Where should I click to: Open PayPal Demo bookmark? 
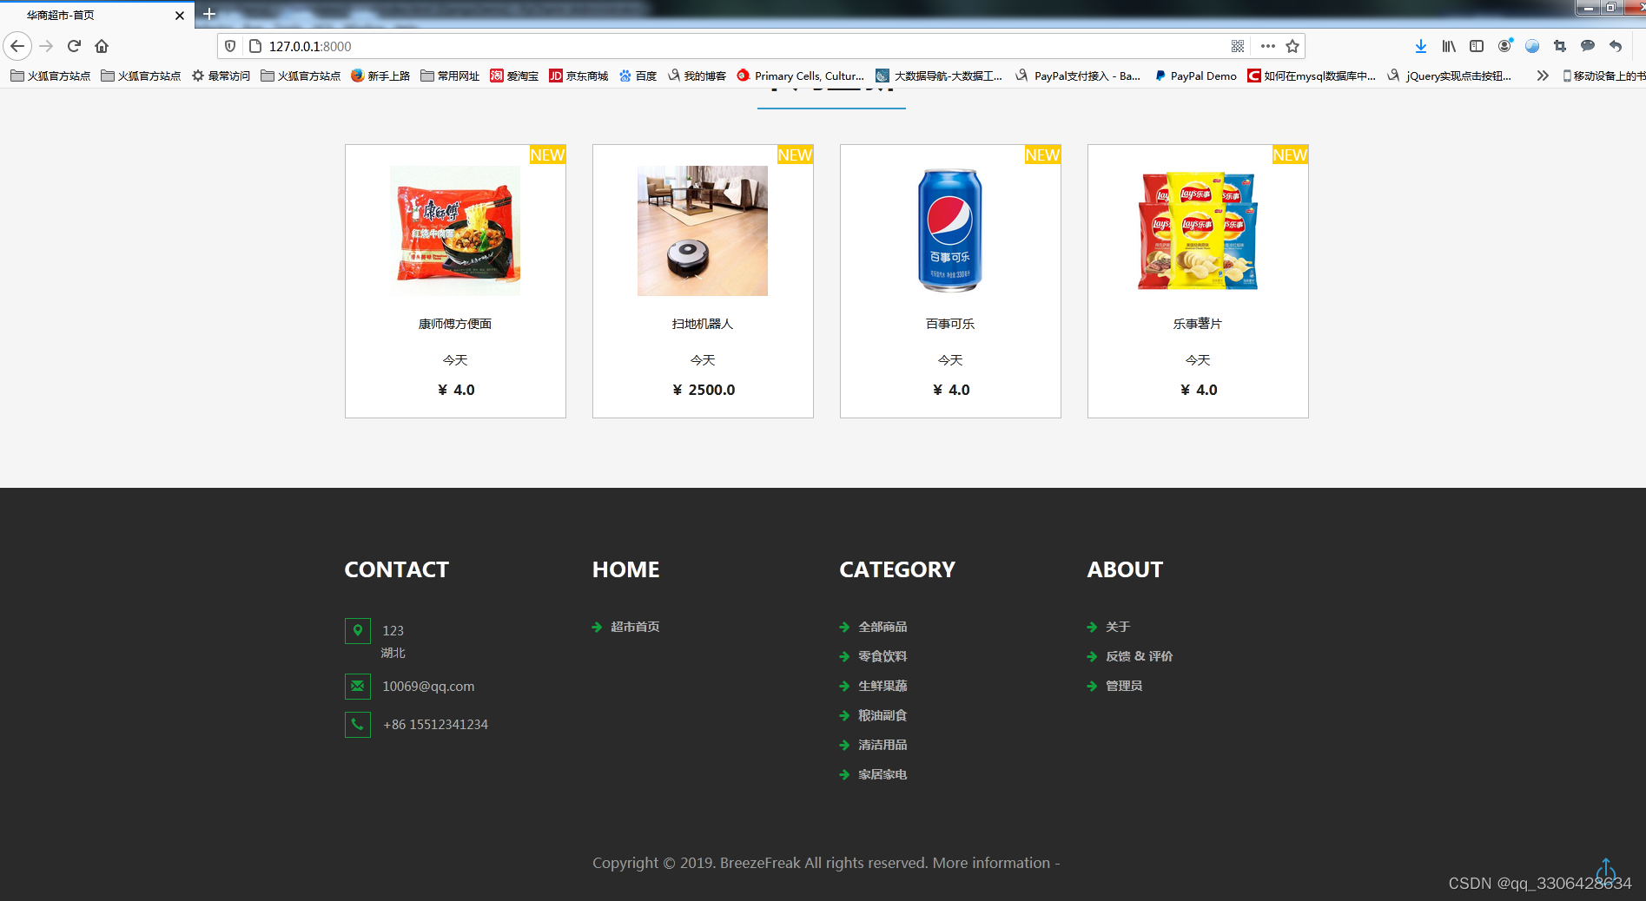1195,76
